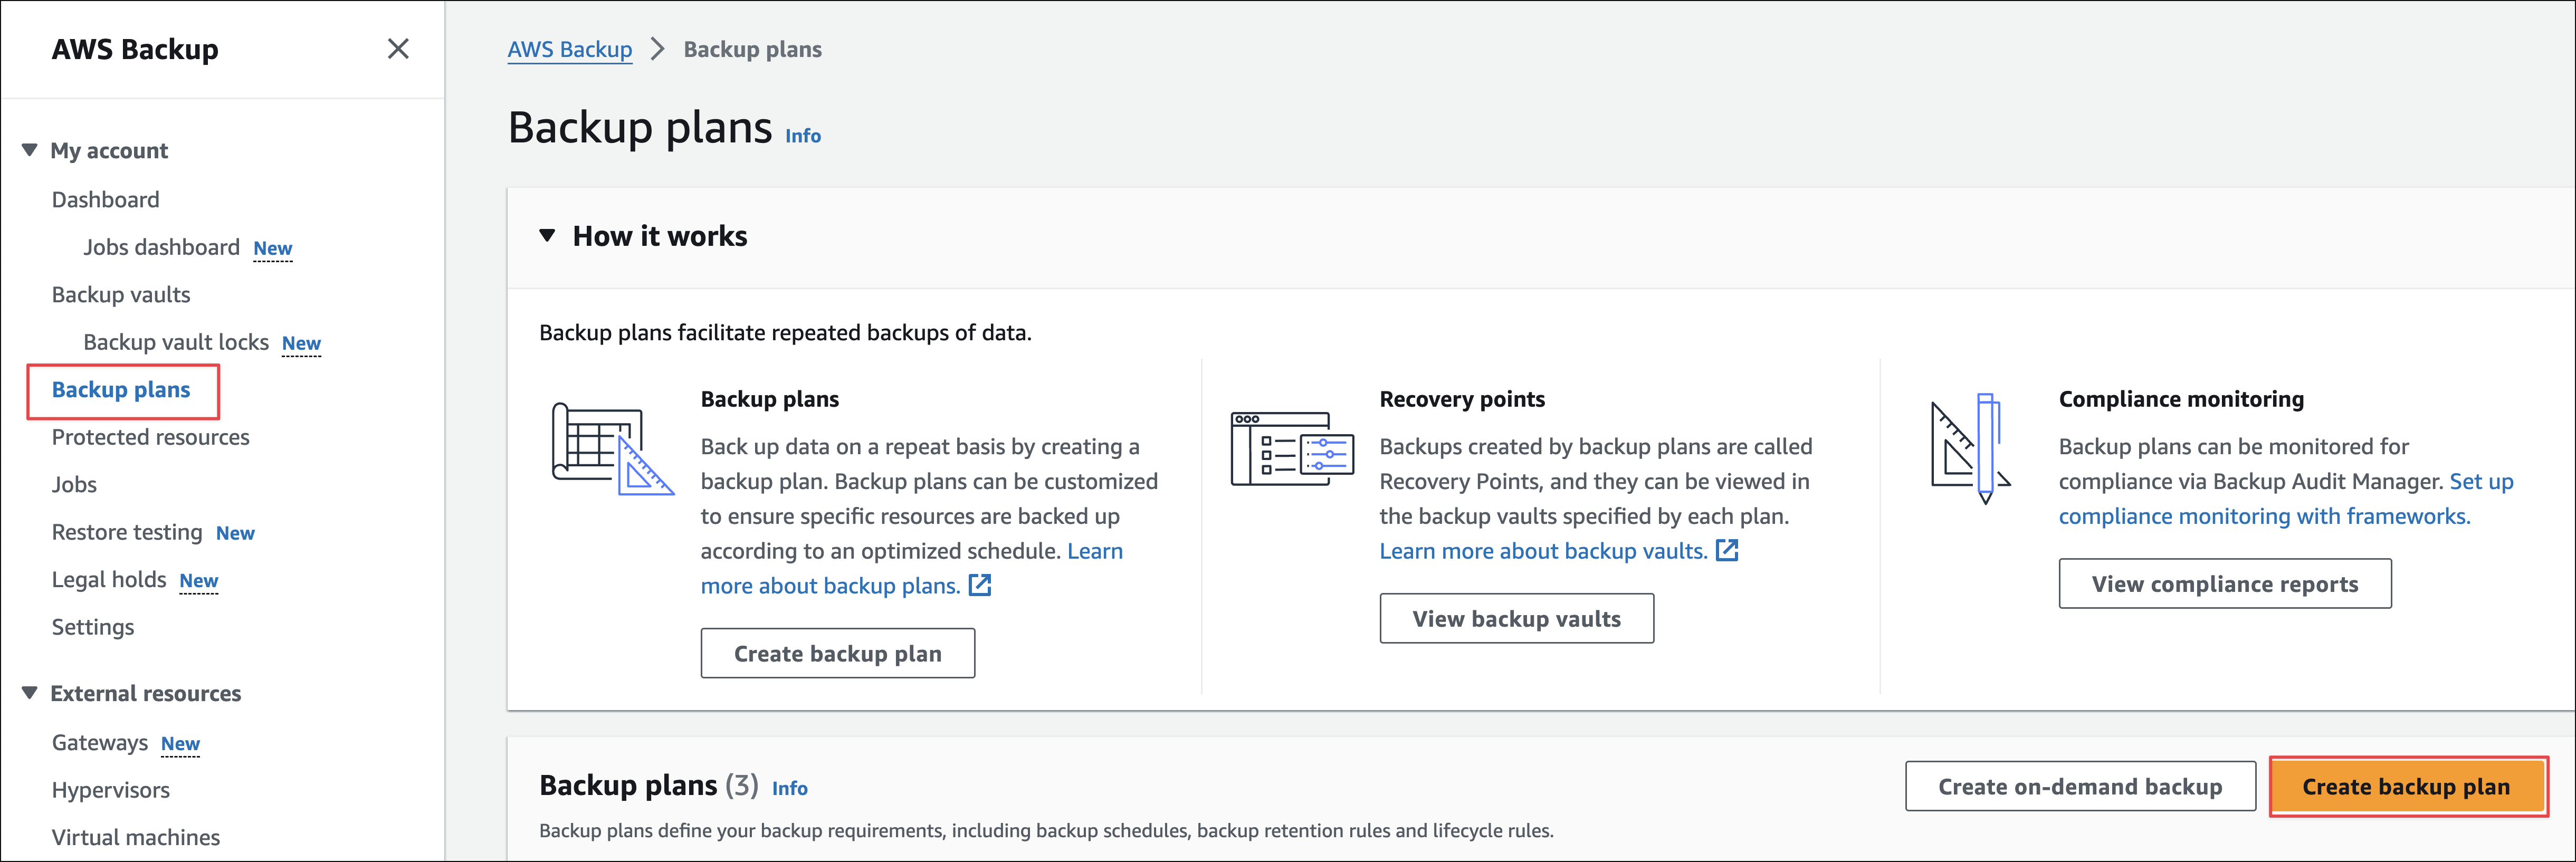This screenshot has width=2576, height=862.
Task: Click the Recovery points list illustration icon
Action: tap(1292, 449)
